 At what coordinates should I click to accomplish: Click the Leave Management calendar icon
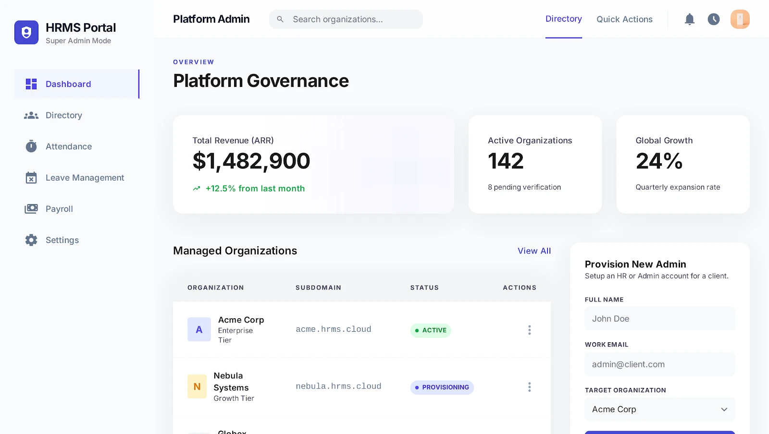(x=31, y=178)
